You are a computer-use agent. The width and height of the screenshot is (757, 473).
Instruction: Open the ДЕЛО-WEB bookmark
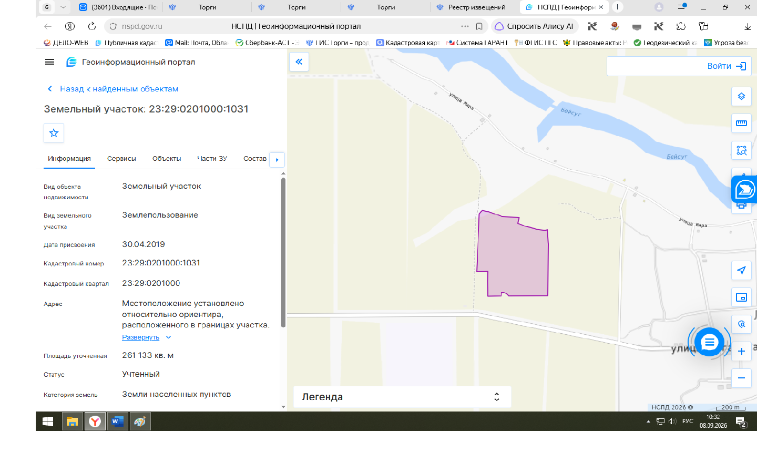point(66,43)
